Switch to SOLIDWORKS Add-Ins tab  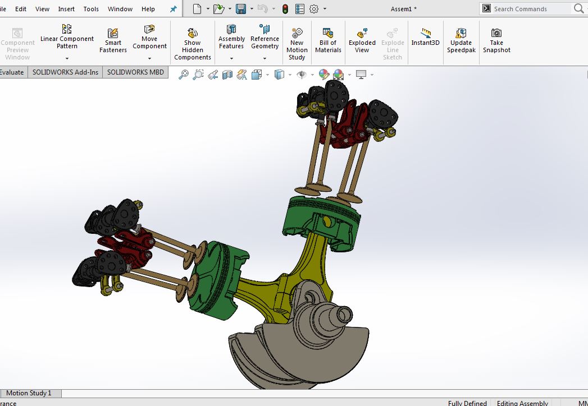pyautogui.click(x=65, y=72)
